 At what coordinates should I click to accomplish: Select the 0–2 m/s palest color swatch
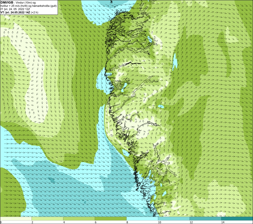[16, 218]
